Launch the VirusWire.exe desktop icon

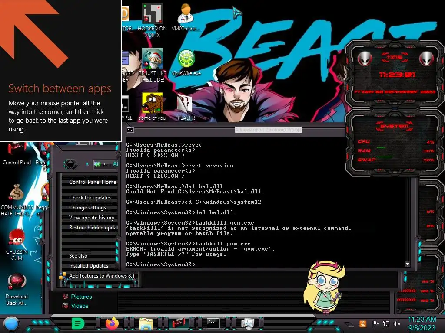[x=186, y=62]
